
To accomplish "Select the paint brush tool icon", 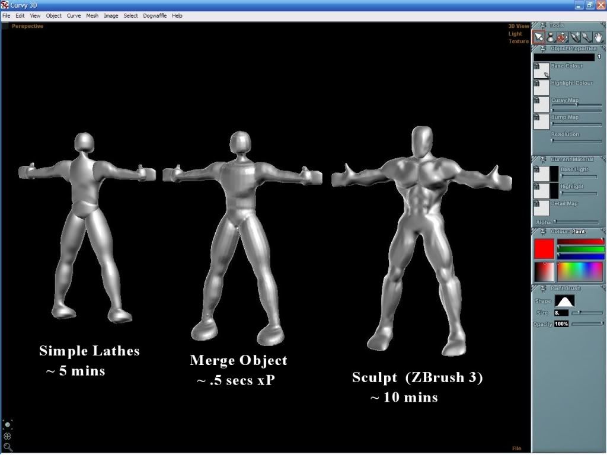I will [x=587, y=37].
